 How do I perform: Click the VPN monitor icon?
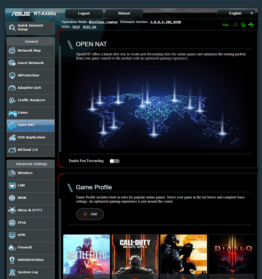(x=12, y=235)
